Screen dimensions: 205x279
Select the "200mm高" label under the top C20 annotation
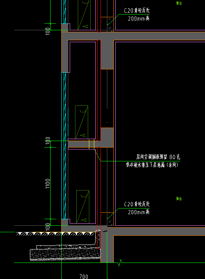(139, 18)
